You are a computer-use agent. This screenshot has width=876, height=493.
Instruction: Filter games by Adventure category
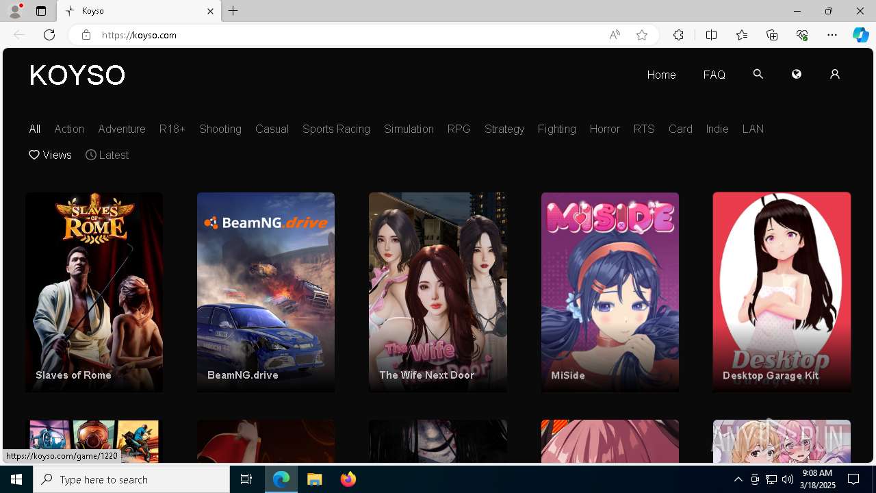tap(122, 129)
